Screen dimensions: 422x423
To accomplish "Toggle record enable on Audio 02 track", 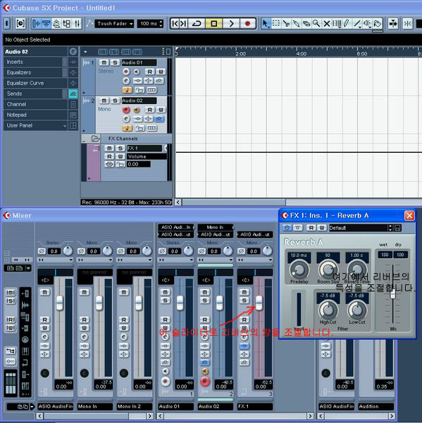I will (x=126, y=110).
